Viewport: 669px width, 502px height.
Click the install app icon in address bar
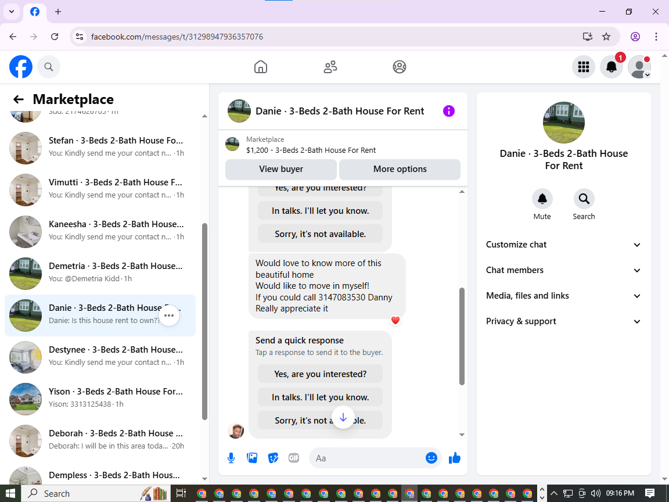tap(588, 37)
